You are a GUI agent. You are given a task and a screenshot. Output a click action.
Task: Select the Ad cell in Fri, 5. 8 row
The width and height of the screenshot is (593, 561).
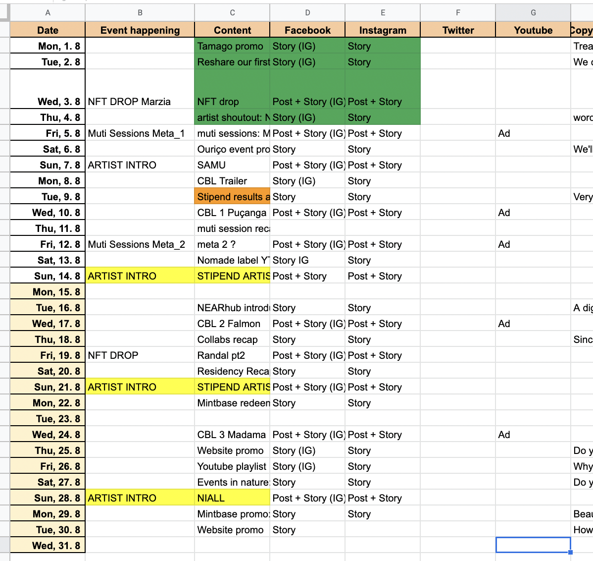[x=533, y=133]
